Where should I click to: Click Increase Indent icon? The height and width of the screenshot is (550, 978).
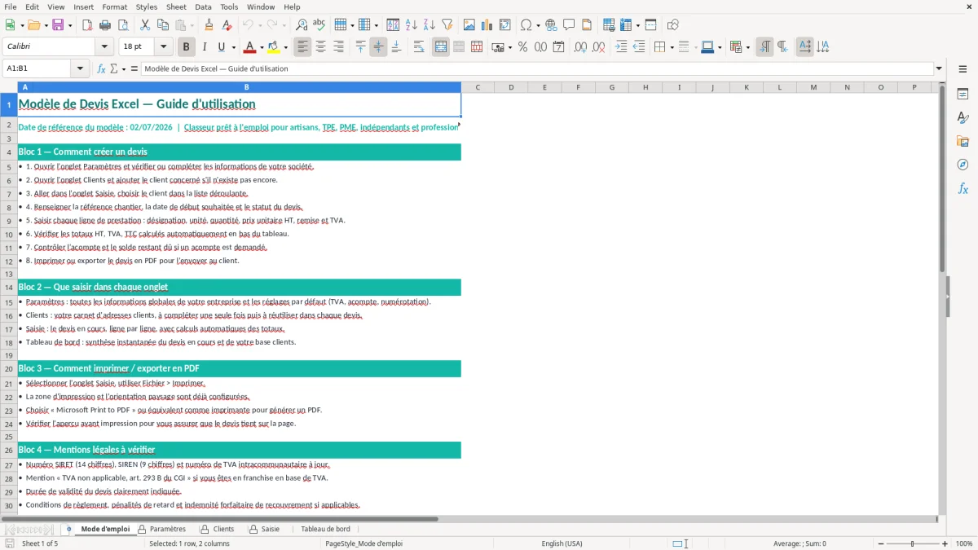point(621,47)
